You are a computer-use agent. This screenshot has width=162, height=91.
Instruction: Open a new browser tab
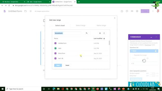click(x=79, y=2)
